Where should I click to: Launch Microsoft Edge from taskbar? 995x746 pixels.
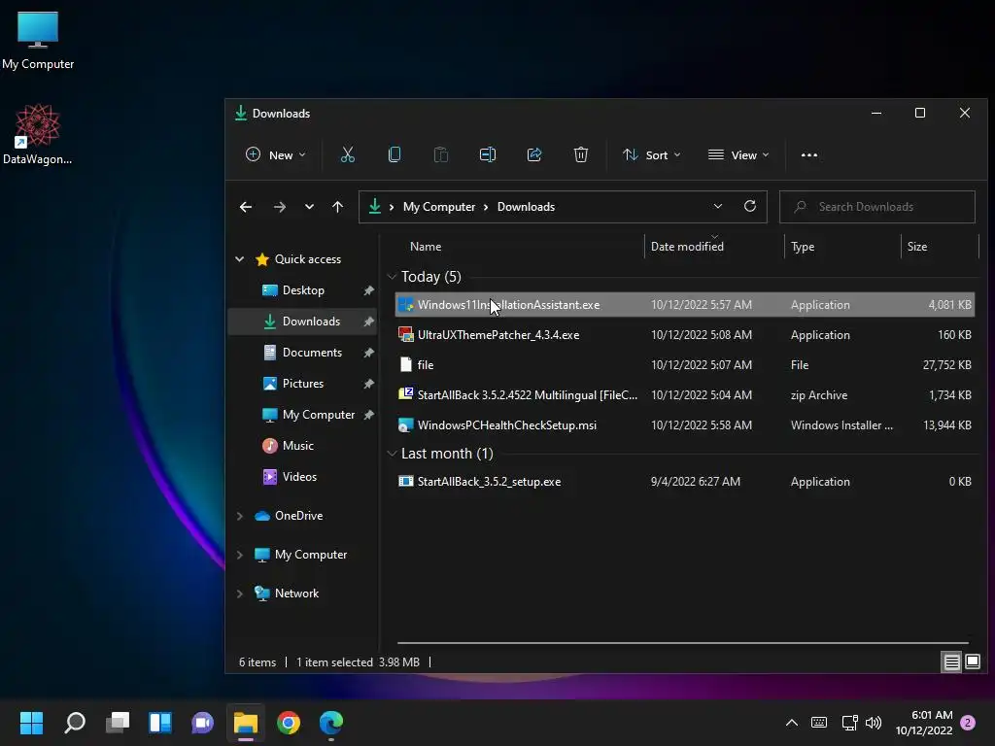pos(330,723)
